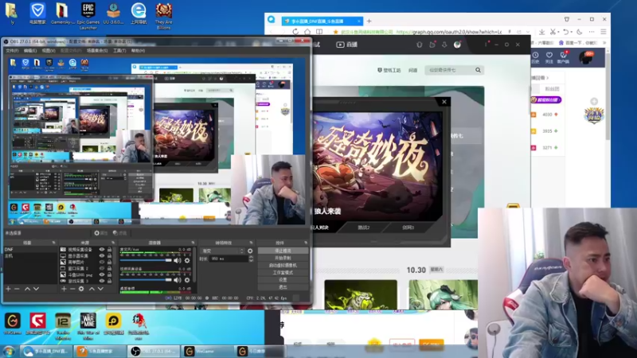Open source properties gear below the sources list
The image size is (637, 358).
[81, 289]
